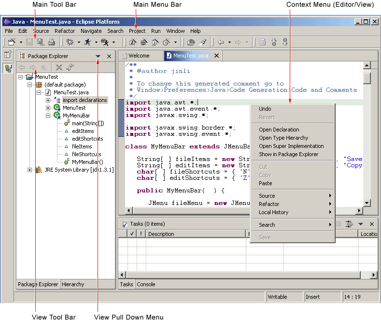
Task: Collapse the MyMenuBar class node
Action: tap(48, 116)
